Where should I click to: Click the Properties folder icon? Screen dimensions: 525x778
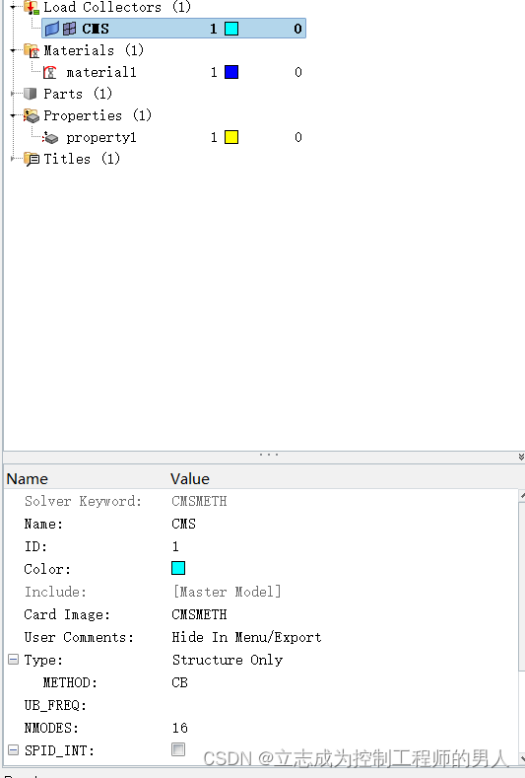point(32,115)
